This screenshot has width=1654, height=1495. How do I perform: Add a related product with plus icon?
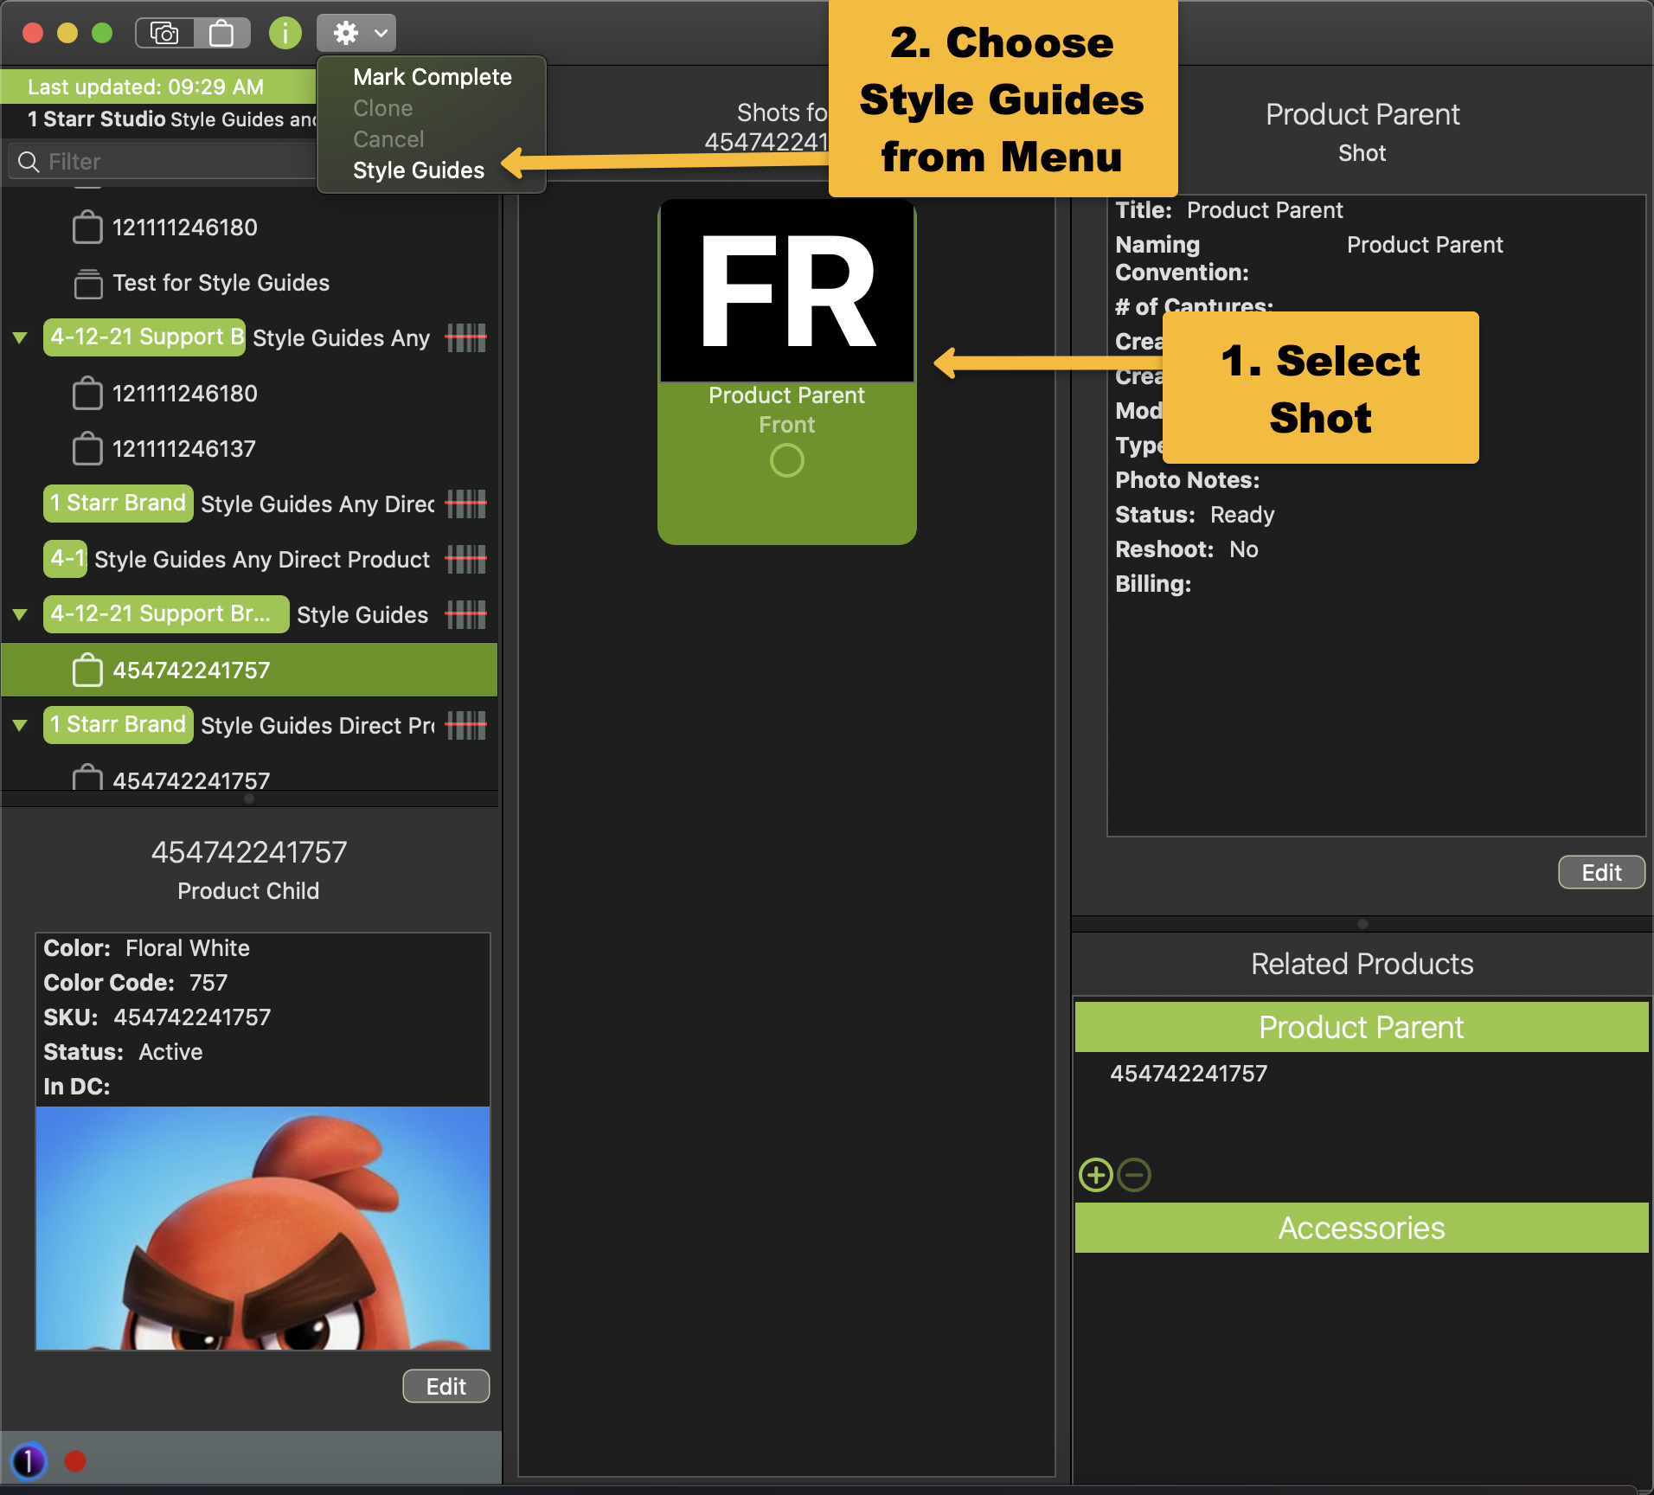(x=1096, y=1175)
